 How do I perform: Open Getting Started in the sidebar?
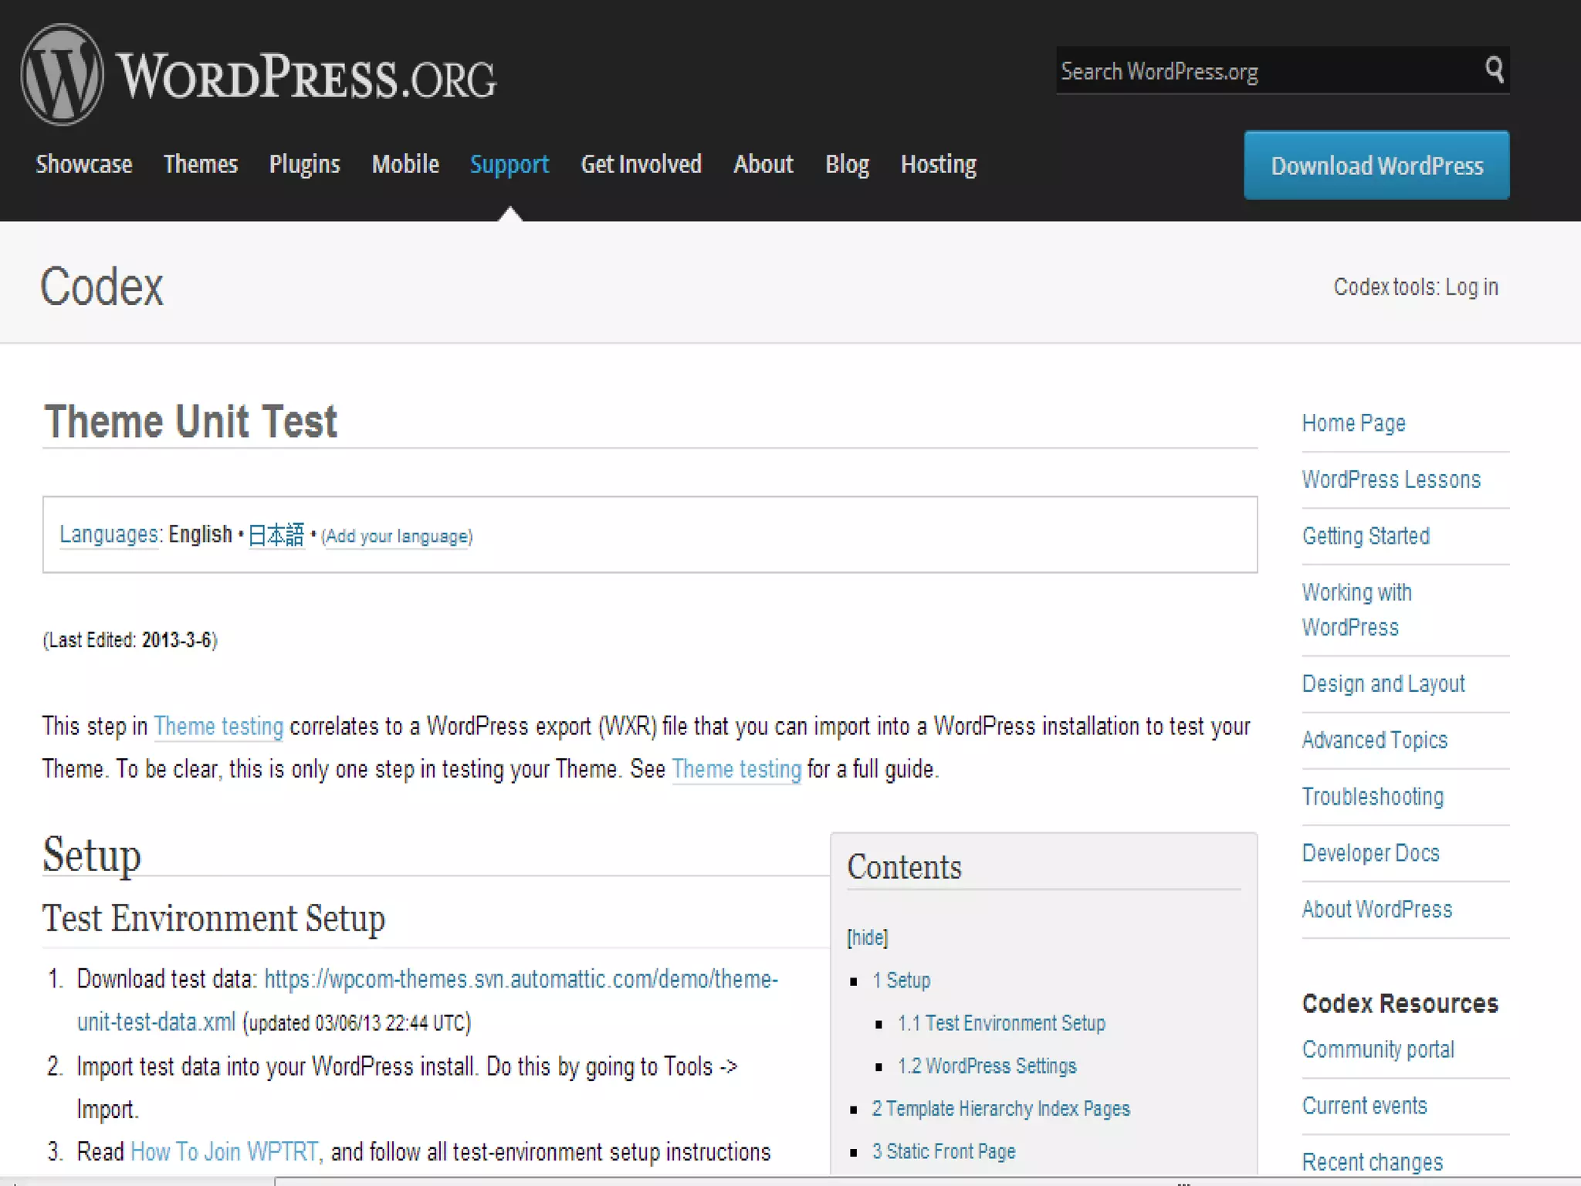coord(1365,536)
